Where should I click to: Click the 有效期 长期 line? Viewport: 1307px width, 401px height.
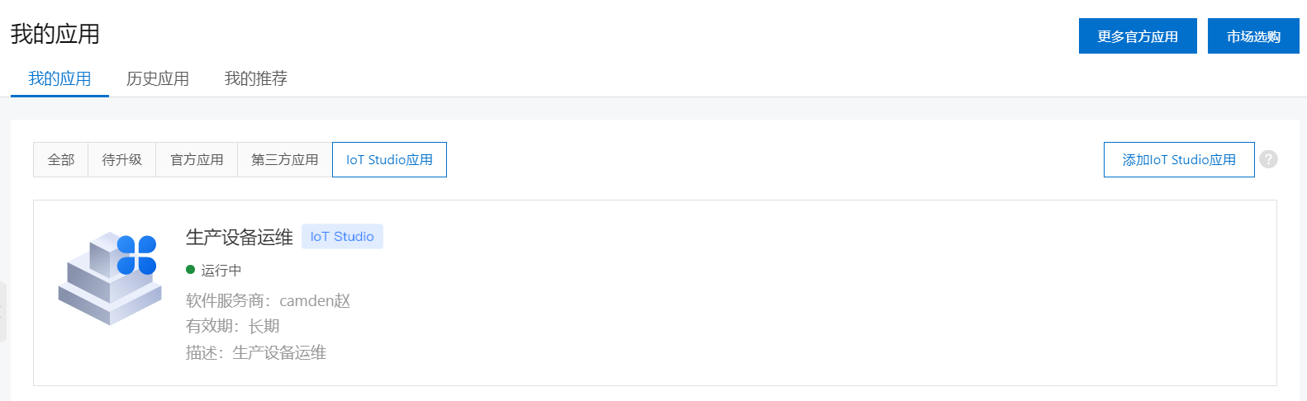[x=233, y=326]
